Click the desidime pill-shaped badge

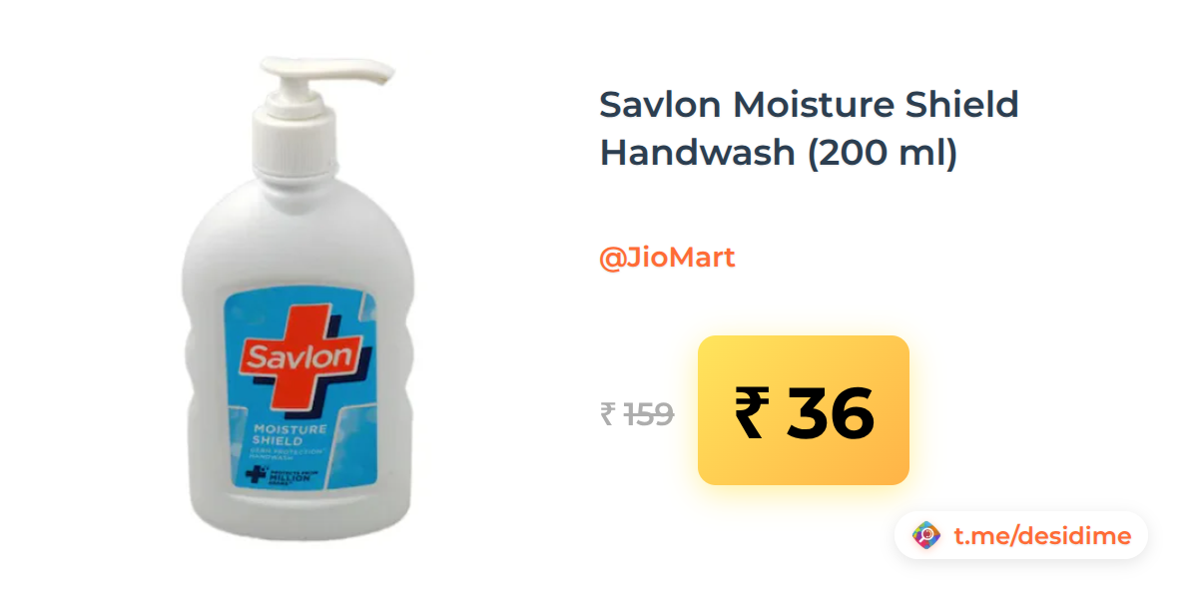1021,536
